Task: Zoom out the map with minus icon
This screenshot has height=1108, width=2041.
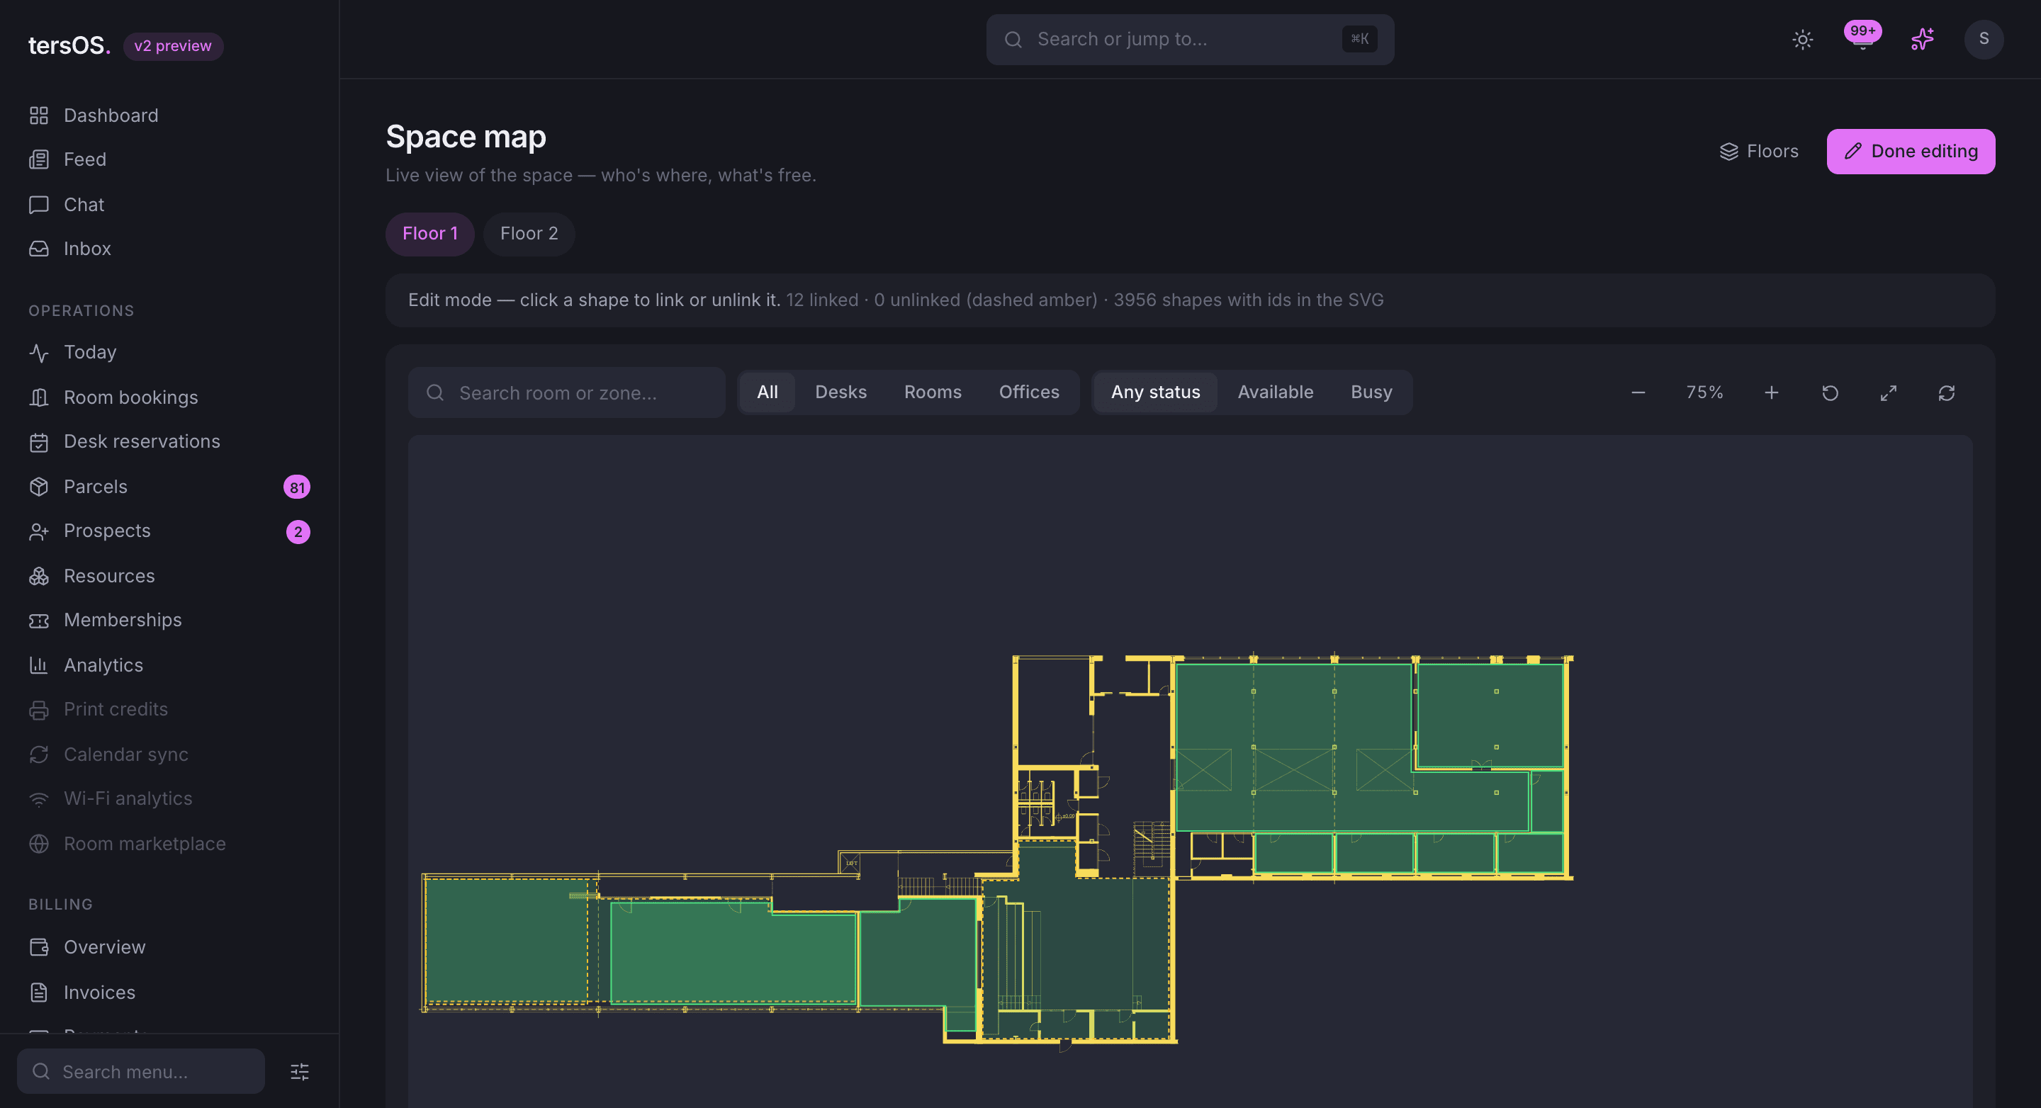Action: [x=1638, y=392]
